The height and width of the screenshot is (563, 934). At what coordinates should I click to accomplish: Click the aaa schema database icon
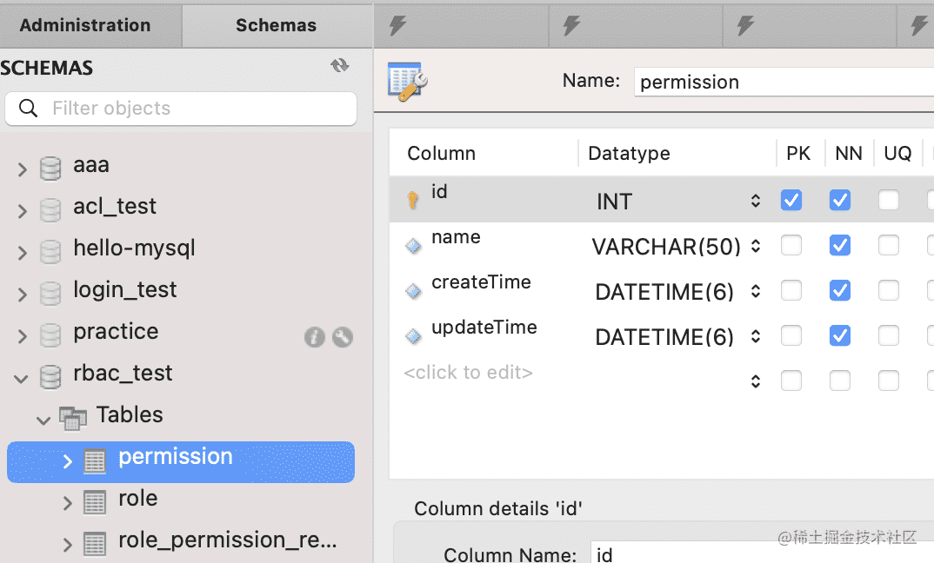click(51, 167)
